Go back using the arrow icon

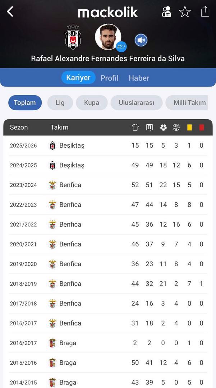(10, 12)
